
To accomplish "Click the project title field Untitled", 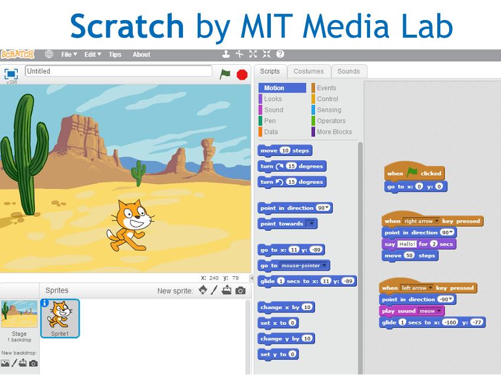I will tap(118, 71).
